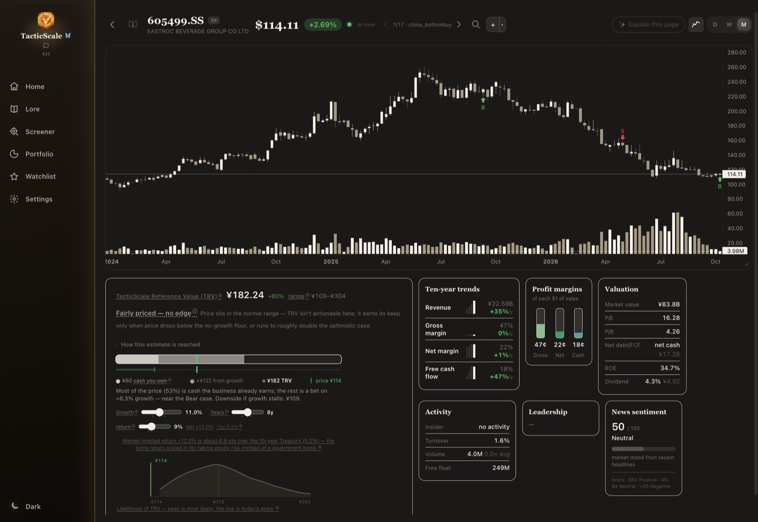Screen dimensions: 758x522
Task: Click the green B marker near October 2025
Action: tap(483, 104)
